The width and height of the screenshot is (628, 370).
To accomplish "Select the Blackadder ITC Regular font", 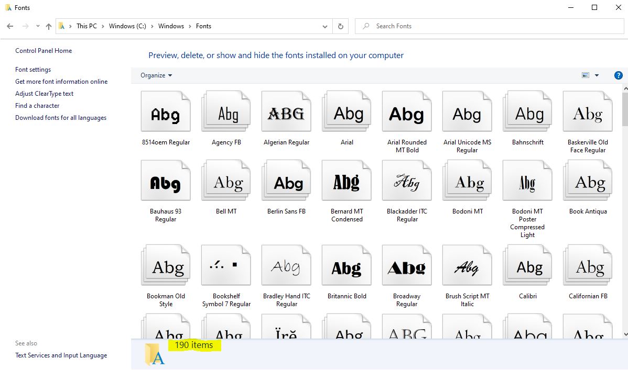I will [407, 182].
